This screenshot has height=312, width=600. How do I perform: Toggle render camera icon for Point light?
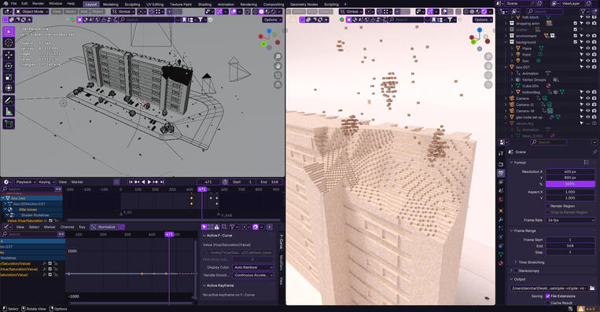(594, 55)
